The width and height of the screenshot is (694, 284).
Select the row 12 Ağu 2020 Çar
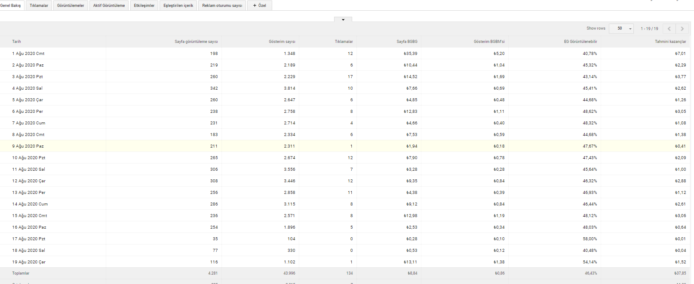[x=345, y=181]
